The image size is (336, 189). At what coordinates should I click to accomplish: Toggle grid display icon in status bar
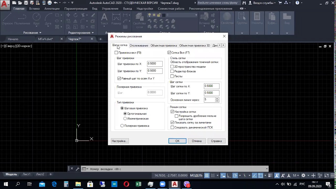tap(207, 175)
